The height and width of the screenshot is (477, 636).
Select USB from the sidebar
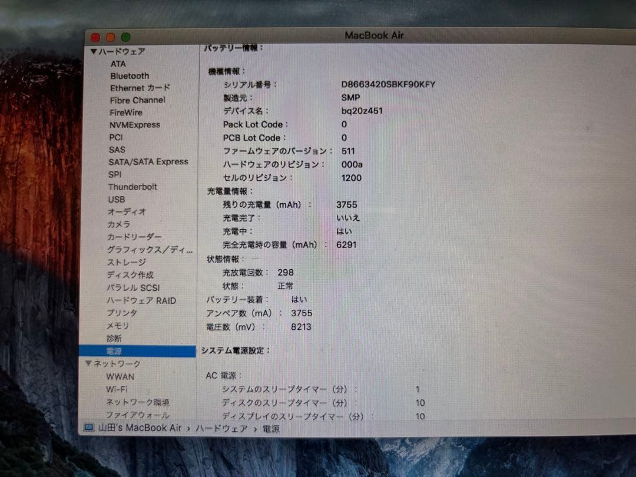point(116,199)
